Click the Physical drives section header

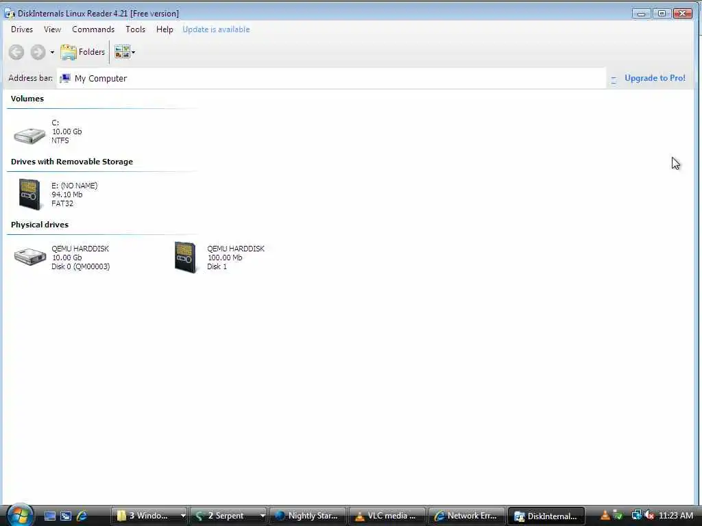point(40,225)
